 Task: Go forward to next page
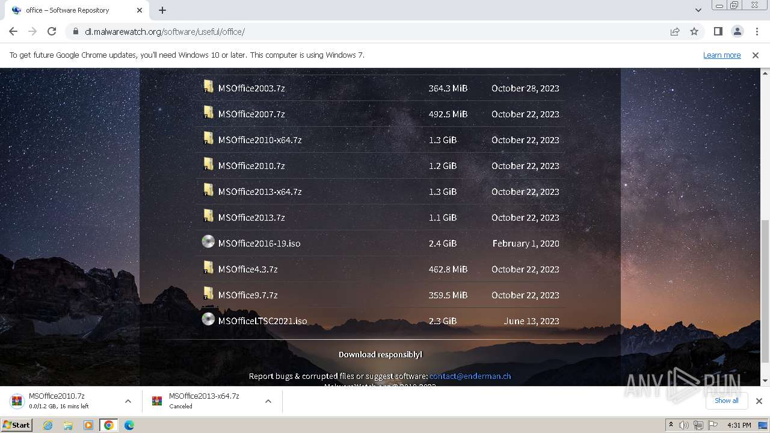coord(32,31)
